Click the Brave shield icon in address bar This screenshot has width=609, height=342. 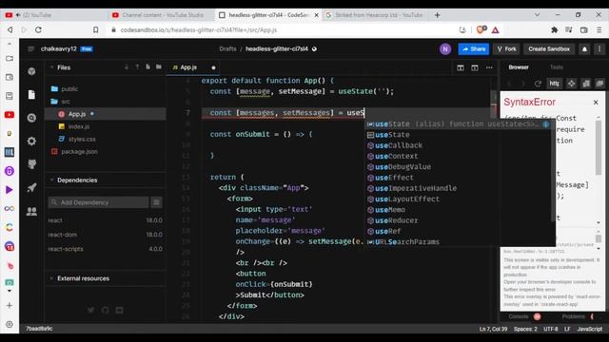481,29
